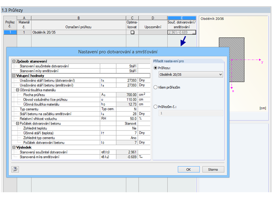Click the -0.689 shrinkage result value
Screen dimensions: 272x199
tap(127, 157)
